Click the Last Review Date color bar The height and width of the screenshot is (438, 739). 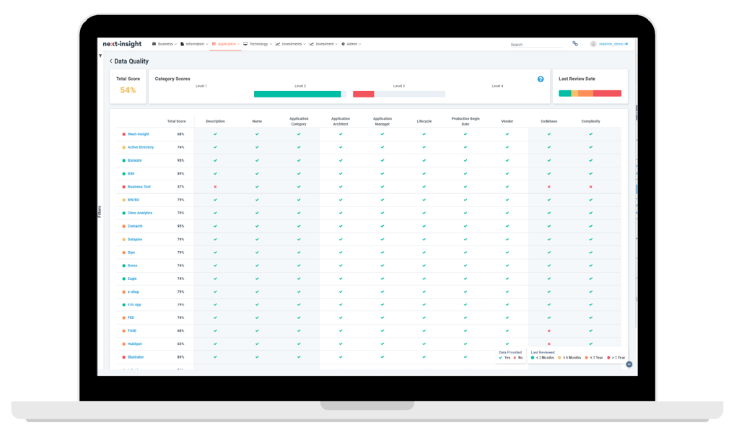[590, 93]
